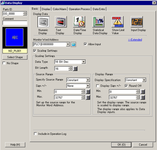Open address keypad next to Monitor Word Address
Viewport: 157px width, 150px height.
click(x=73, y=45)
